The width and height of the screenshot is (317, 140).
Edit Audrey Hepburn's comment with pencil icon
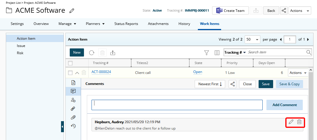click(291, 122)
